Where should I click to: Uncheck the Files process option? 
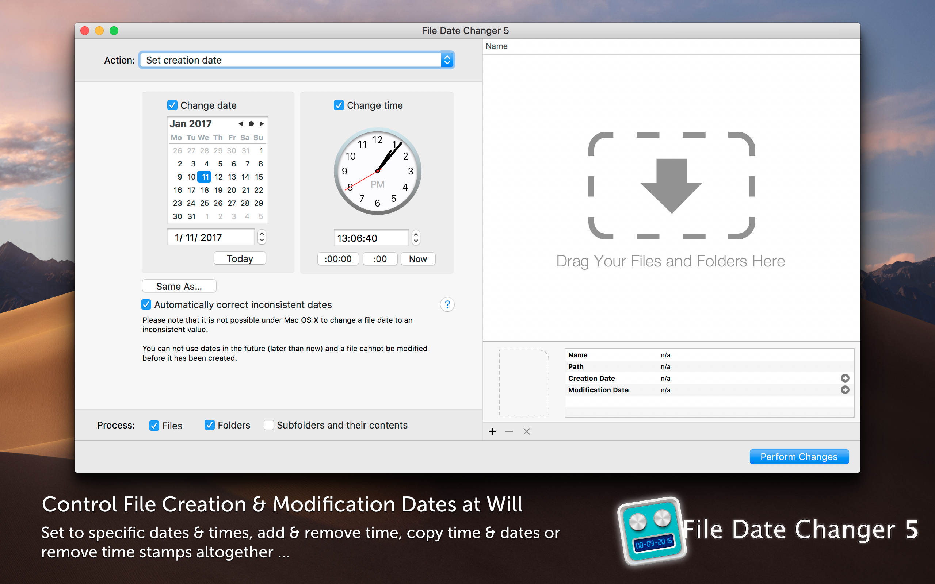(x=154, y=425)
